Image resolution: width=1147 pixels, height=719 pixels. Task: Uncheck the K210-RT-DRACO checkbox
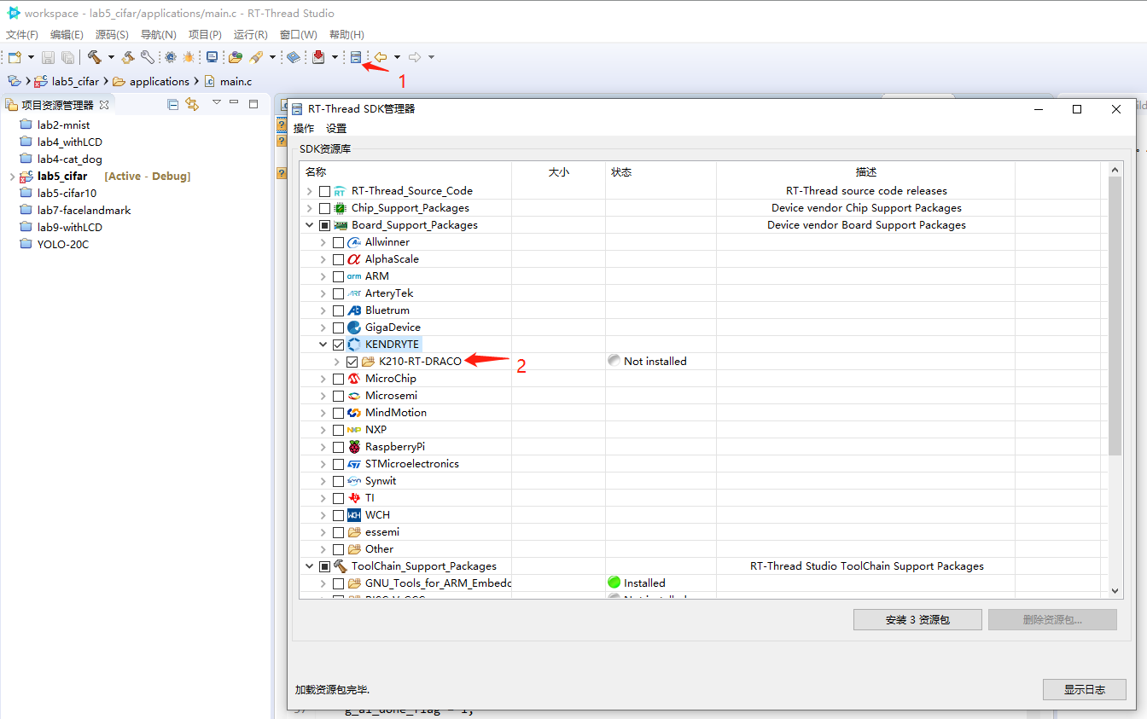(352, 362)
